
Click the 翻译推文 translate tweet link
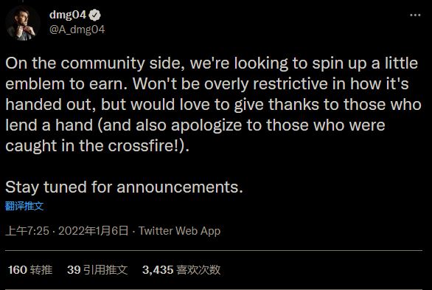(24, 206)
